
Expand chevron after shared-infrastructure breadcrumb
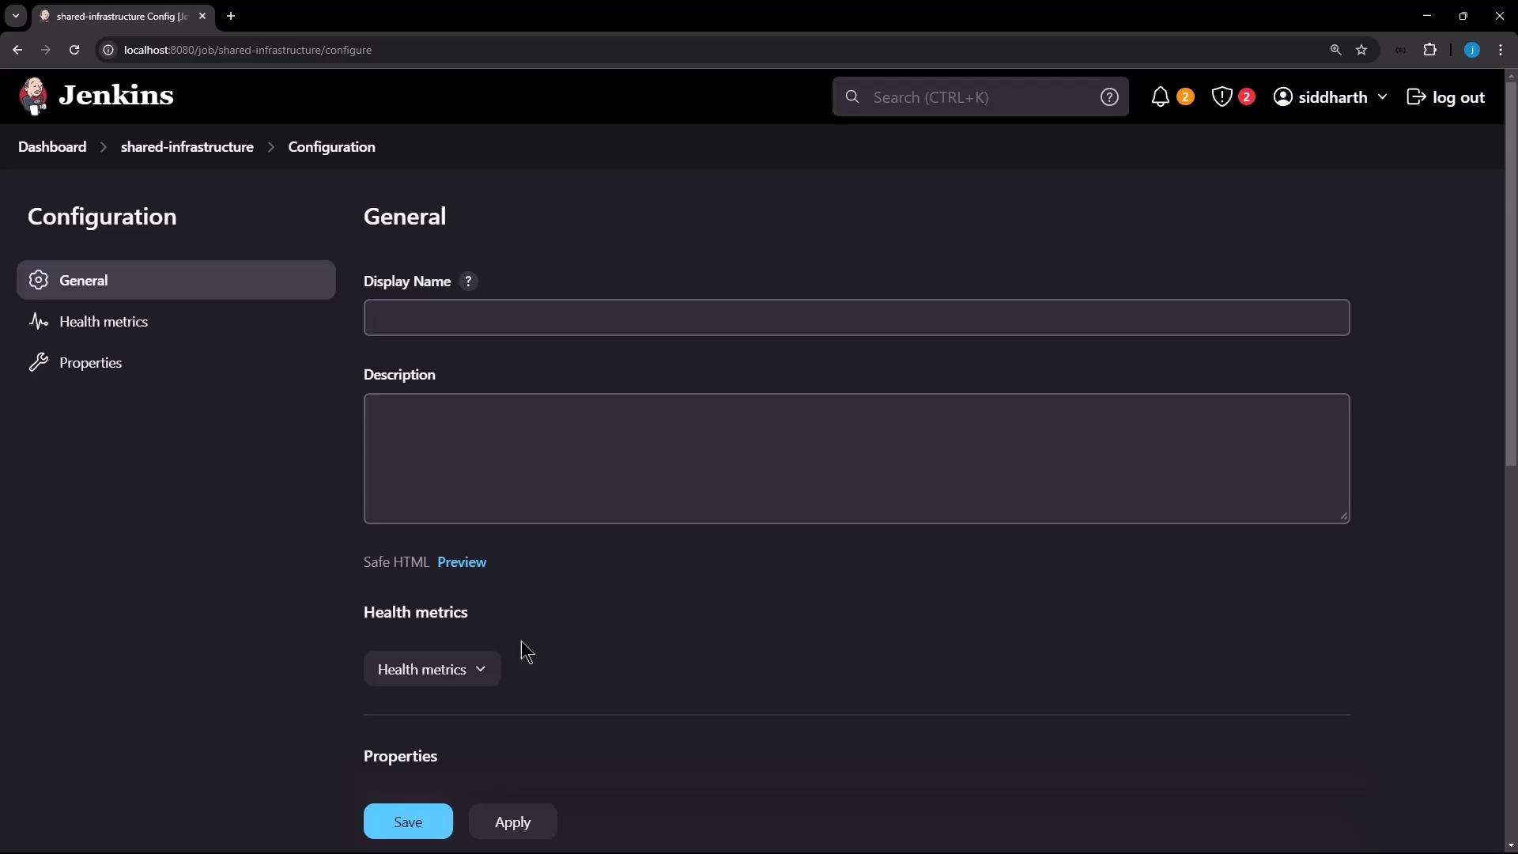tap(271, 147)
